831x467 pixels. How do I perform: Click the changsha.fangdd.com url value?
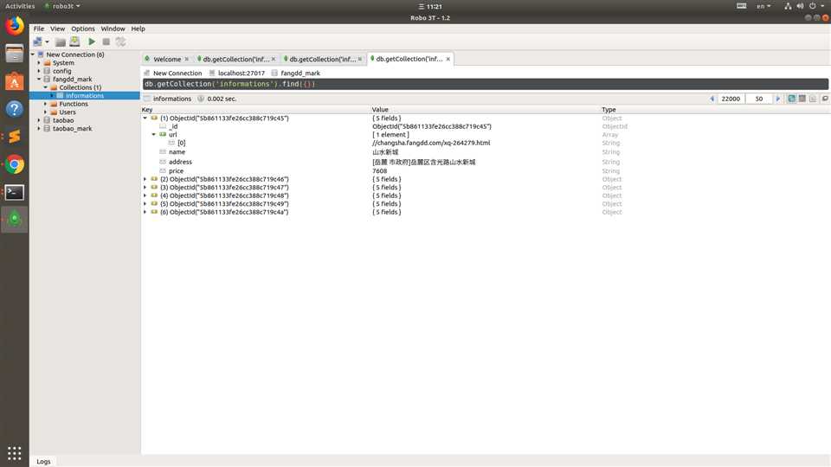point(431,143)
